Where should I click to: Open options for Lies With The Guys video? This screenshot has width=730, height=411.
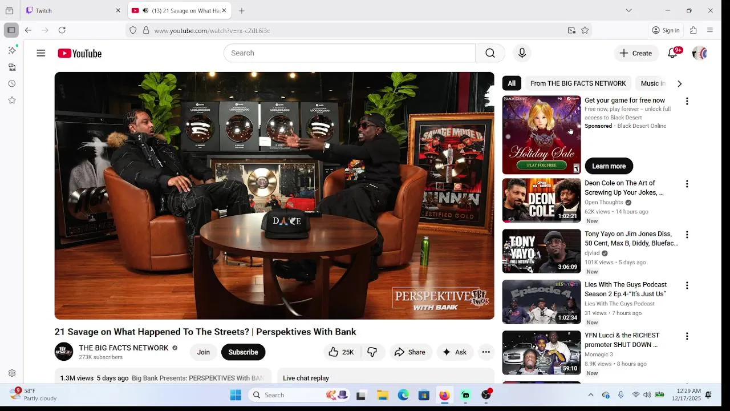tap(687, 285)
